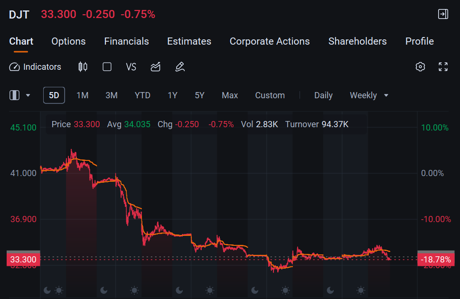This screenshot has height=299, width=460.
Task: Open the Indicators panel
Action: coord(35,67)
